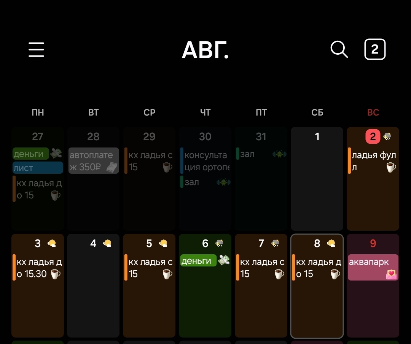Select day number 6
Screen dimensions: 411x344
205,244
